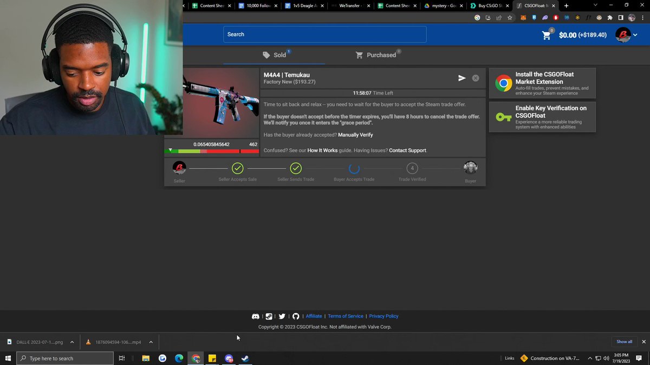This screenshot has width=650, height=365.
Task: Open the Twitter icon in footer
Action: (282, 316)
